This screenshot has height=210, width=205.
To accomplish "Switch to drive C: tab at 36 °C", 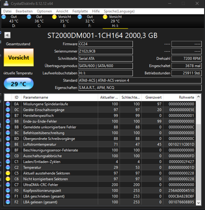I will click(x=39, y=21).
